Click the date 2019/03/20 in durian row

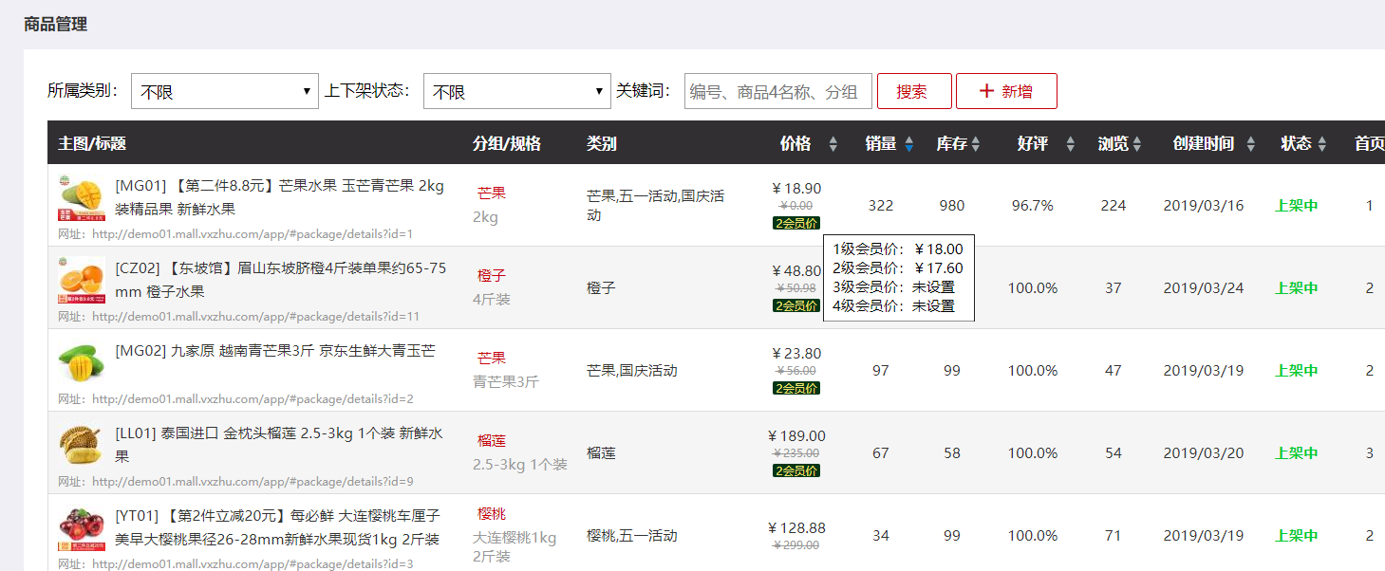(1204, 453)
